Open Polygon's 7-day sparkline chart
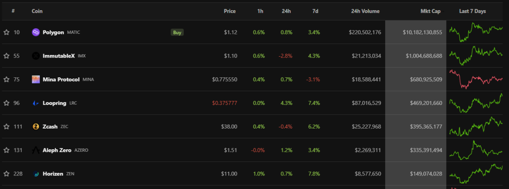The height and width of the screenshot is (189, 509). (475, 32)
